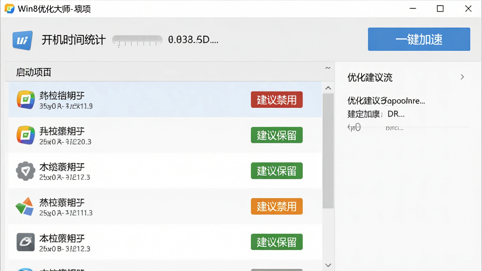Click the app logo in title bar

point(9,8)
